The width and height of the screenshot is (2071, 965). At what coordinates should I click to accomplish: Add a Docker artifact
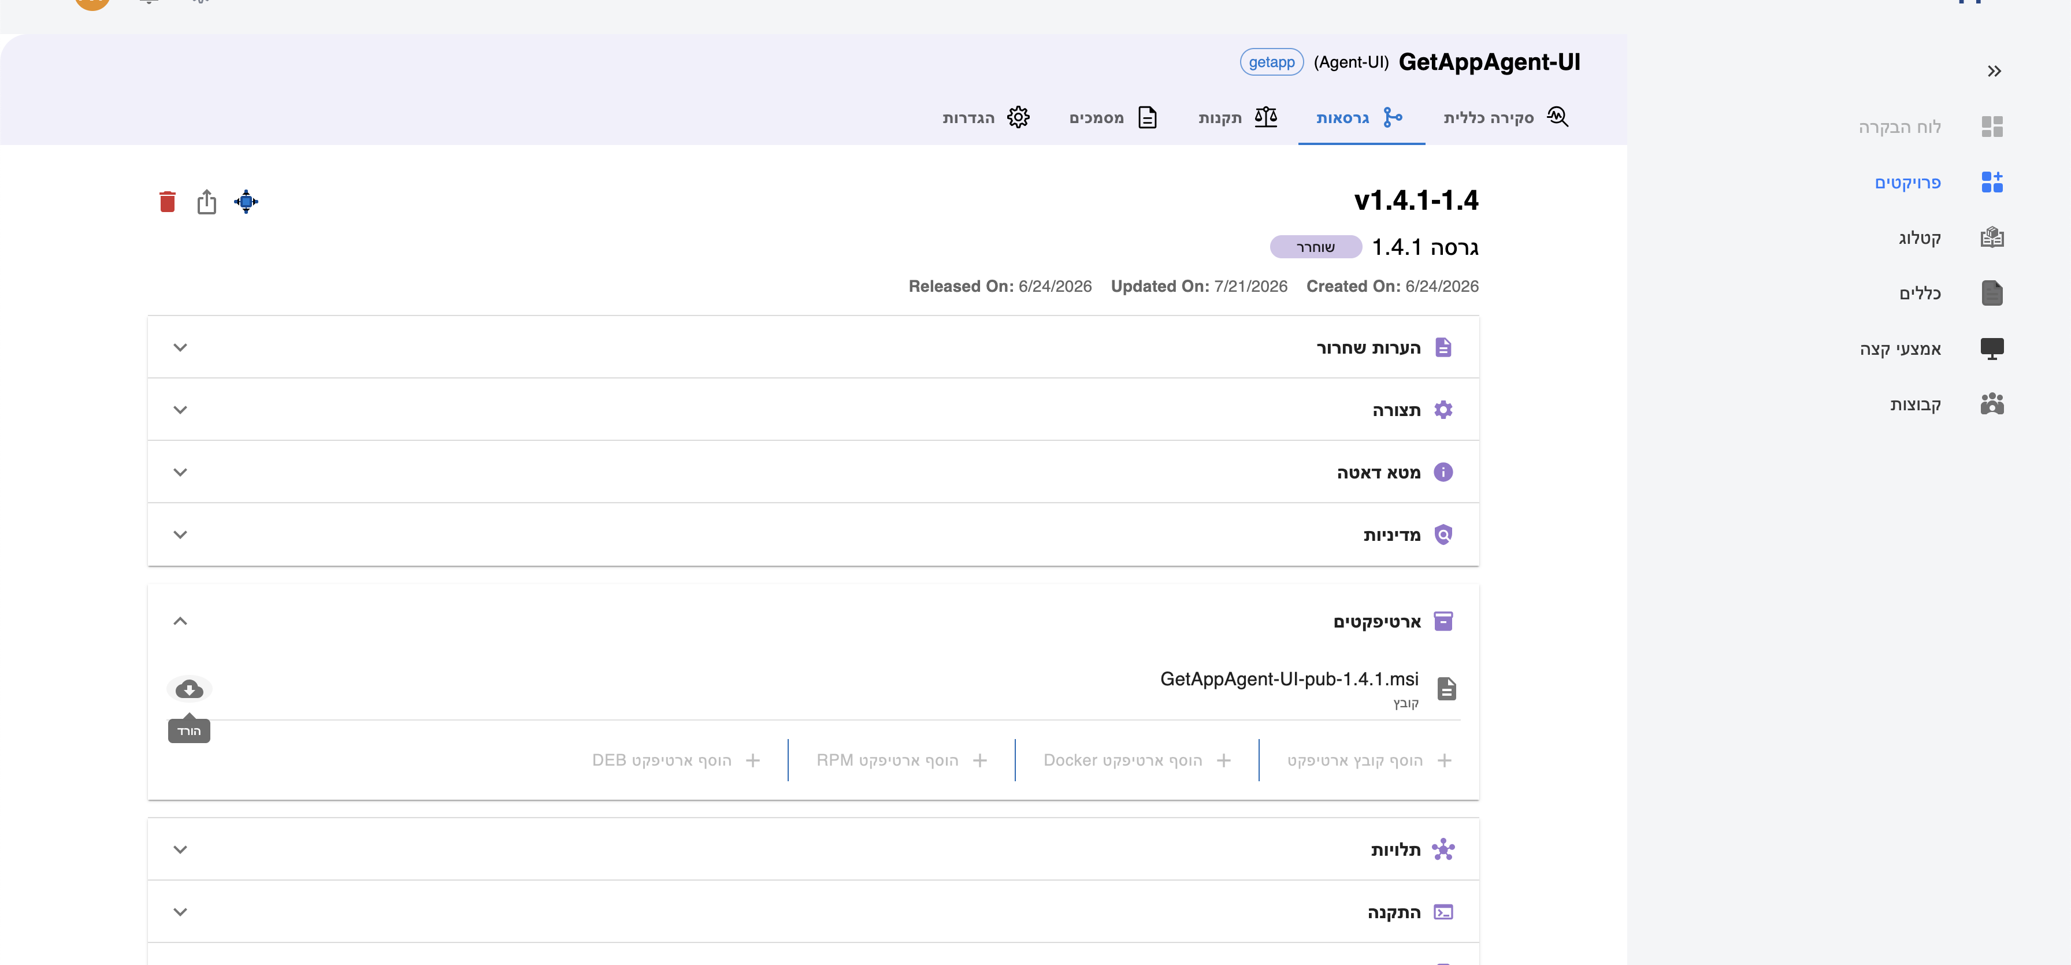click(1137, 761)
